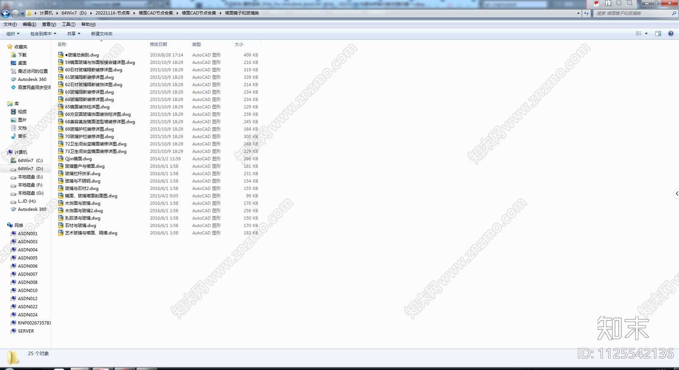The image size is (679, 370).
Task: Click the icon beside 玻璃栏杆扶手.dwg
Action: pyautogui.click(x=61, y=173)
